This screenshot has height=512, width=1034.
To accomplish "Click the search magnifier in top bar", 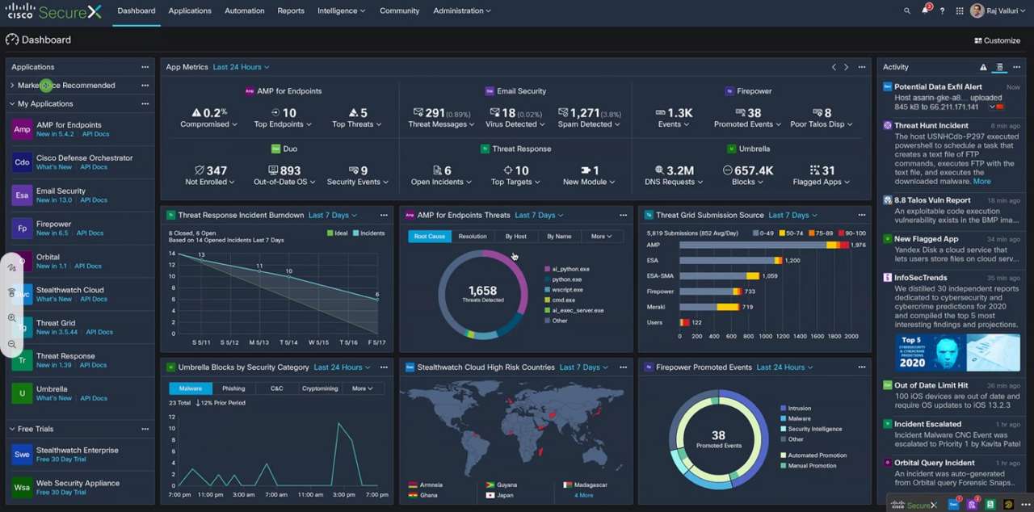I will pyautogui.click(x=906, y=10).
